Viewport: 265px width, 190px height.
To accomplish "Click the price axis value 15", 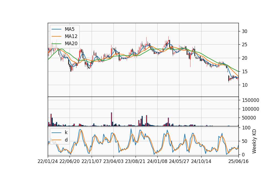I will (245, 72).
